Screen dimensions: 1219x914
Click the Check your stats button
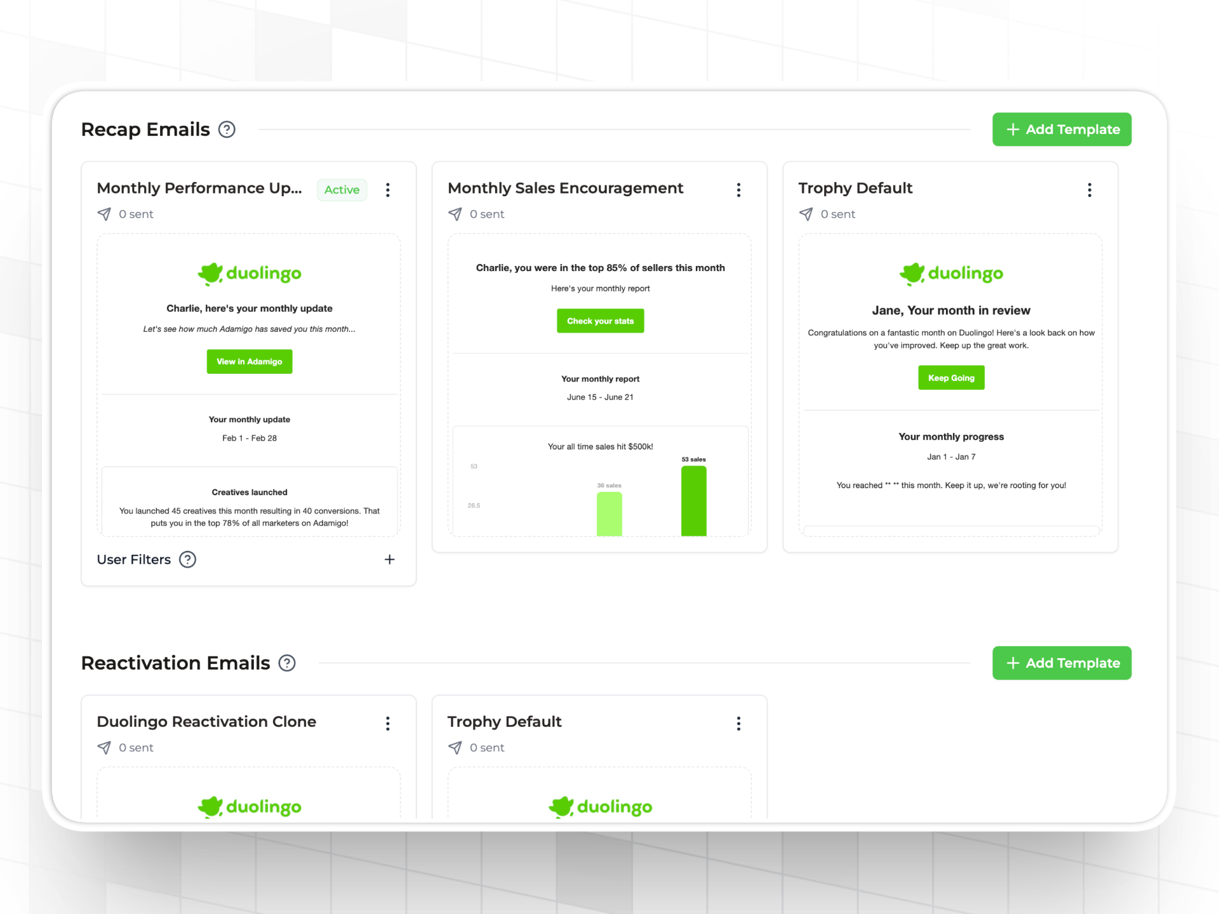pyautogui.click(x=601, y=321)
